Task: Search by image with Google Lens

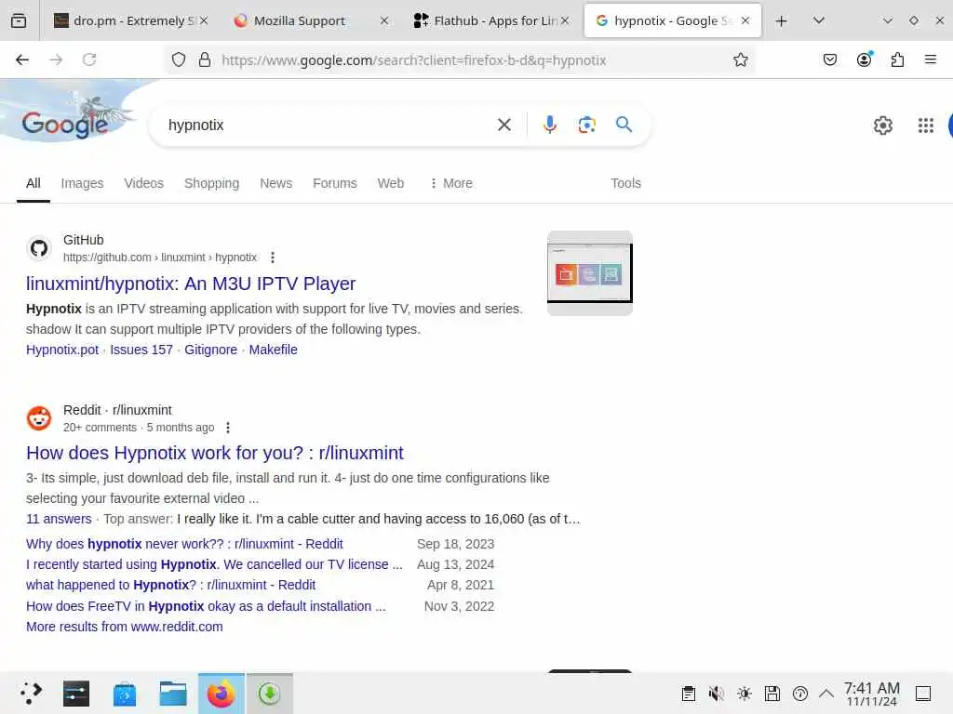Action: click(586, 125)
